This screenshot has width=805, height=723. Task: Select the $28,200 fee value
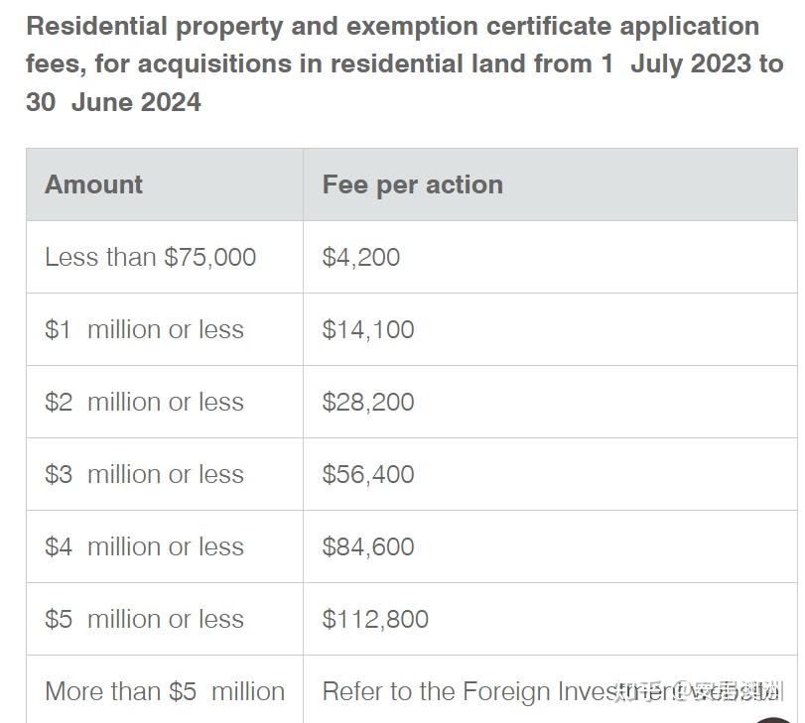click(x=368, y=402)
